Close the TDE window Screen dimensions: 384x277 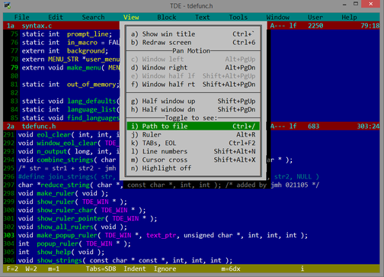tap(370, 4)
